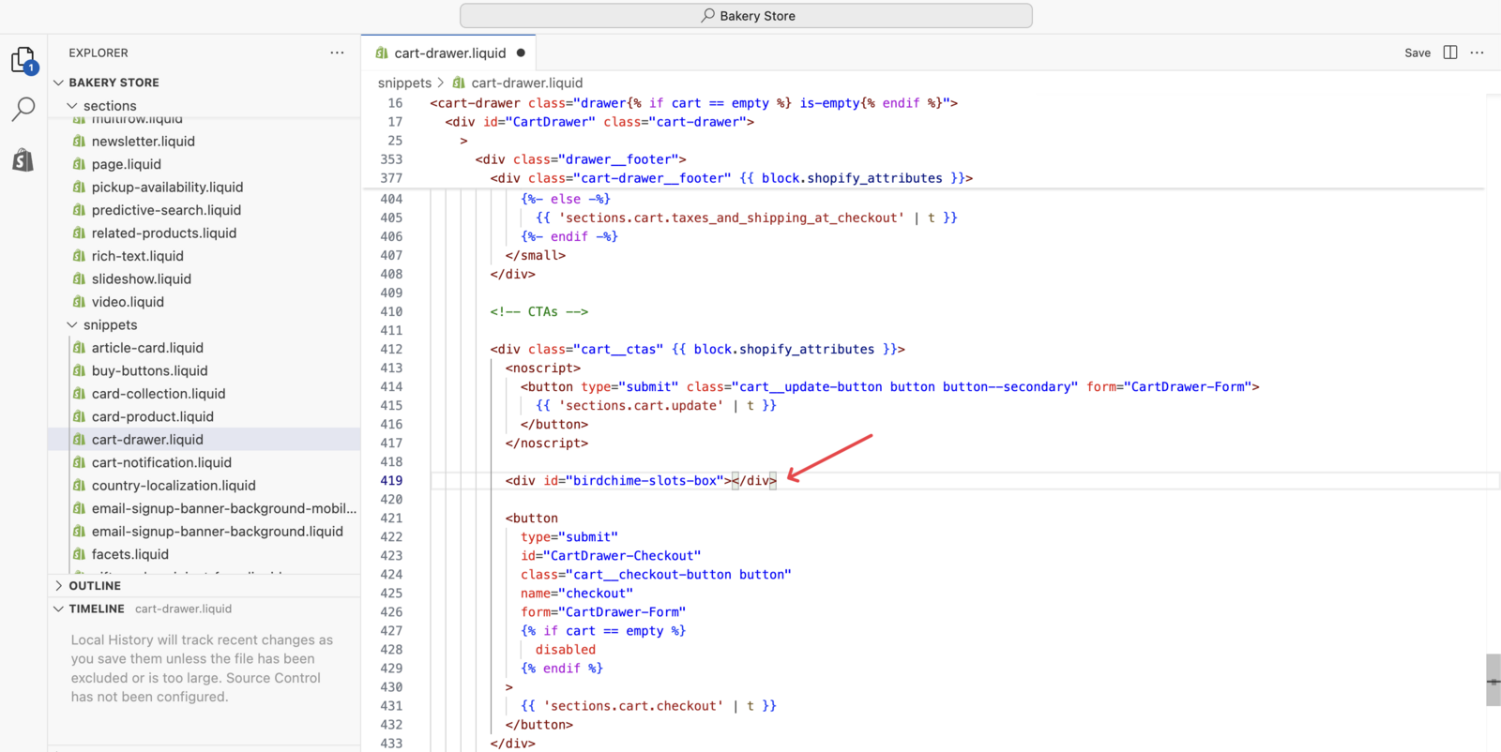Screen dimensions: 1501x752
Task: Open buy-buttons.liquid snippet
Action: (150, 370)
